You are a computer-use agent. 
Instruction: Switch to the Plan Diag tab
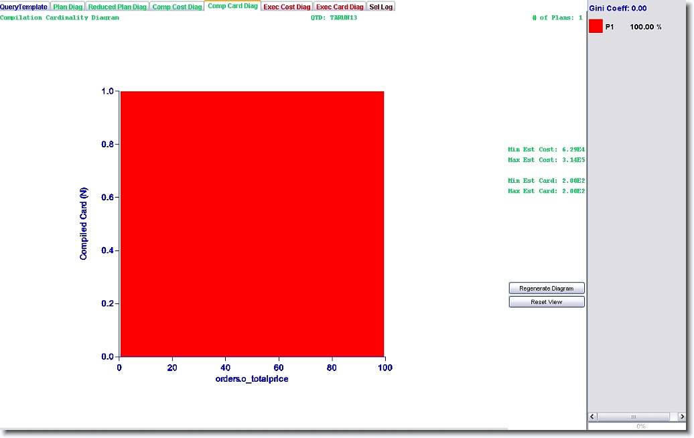click(x=68, y=7)
